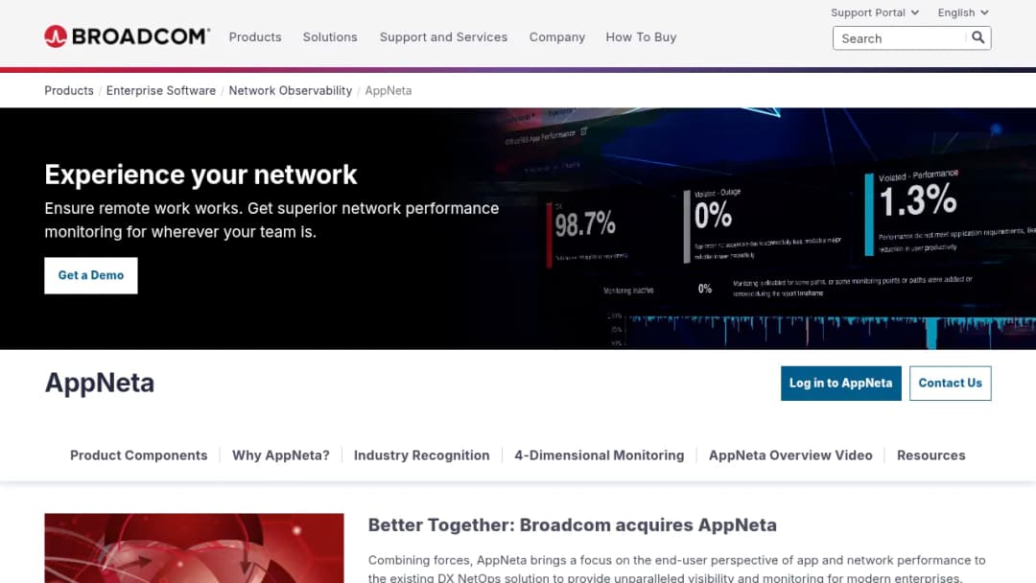Click the 98.7% dashboard figure
The image size is (1036, 583).
[585, 224]
